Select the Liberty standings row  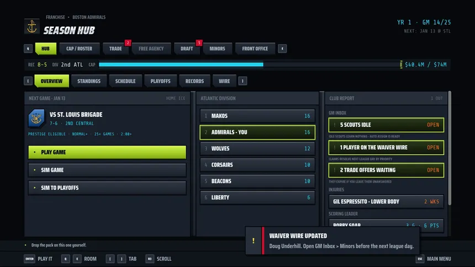257,197
